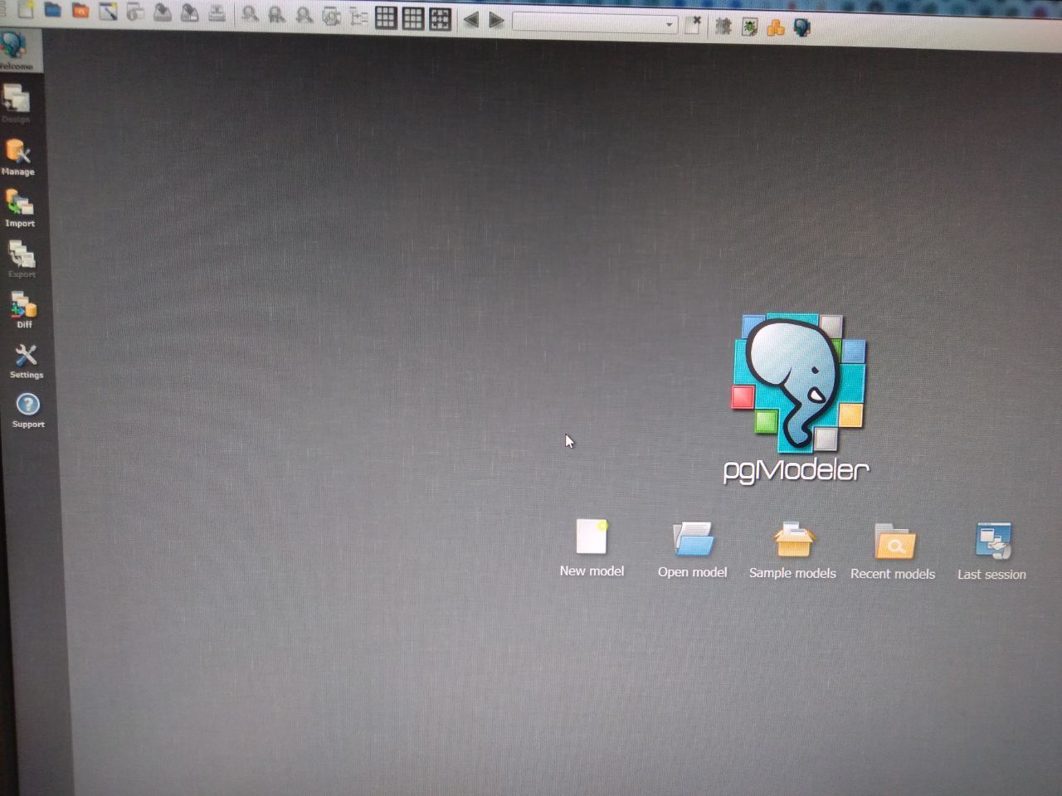The height and width of the screenshot is (796, 1062).
Task: Go to previous model with left arrow
Action: [471, 20]
